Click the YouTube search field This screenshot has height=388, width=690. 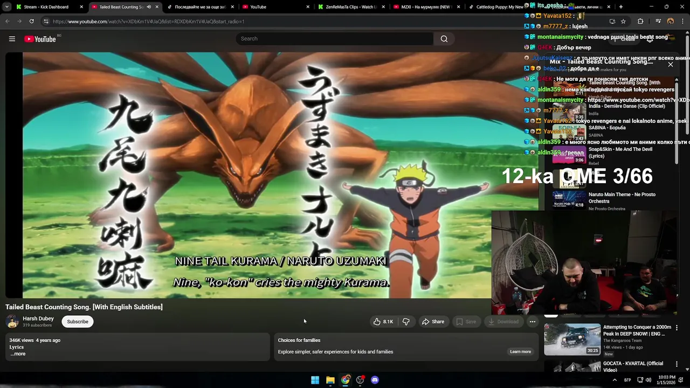(334, 39)
